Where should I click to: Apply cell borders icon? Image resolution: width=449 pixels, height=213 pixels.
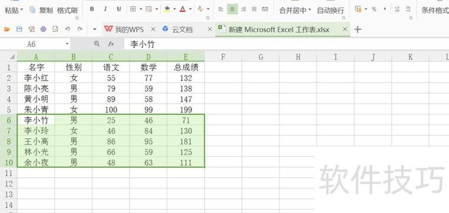(x=133, y=9)
